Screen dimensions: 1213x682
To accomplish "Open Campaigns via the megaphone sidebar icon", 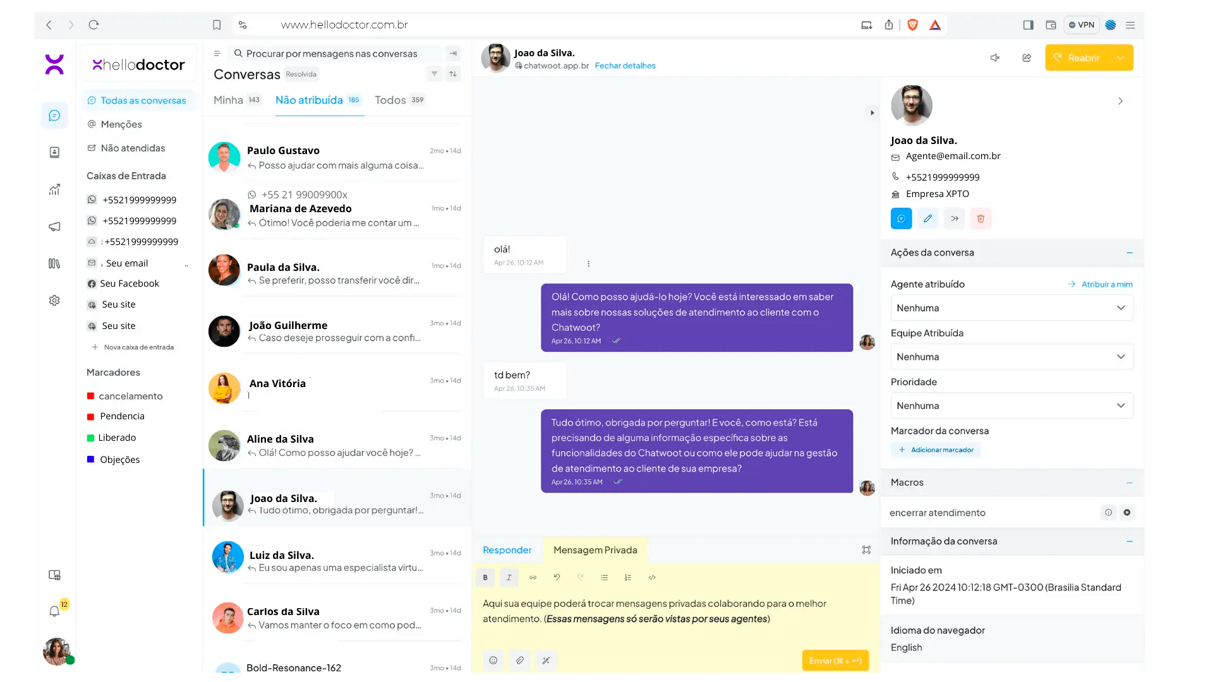I will coord(54,226).
